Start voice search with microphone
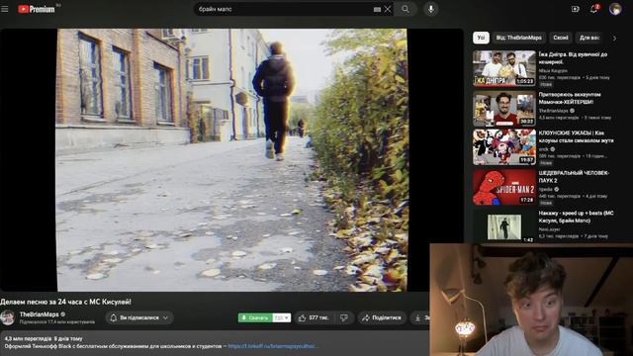 431,9
